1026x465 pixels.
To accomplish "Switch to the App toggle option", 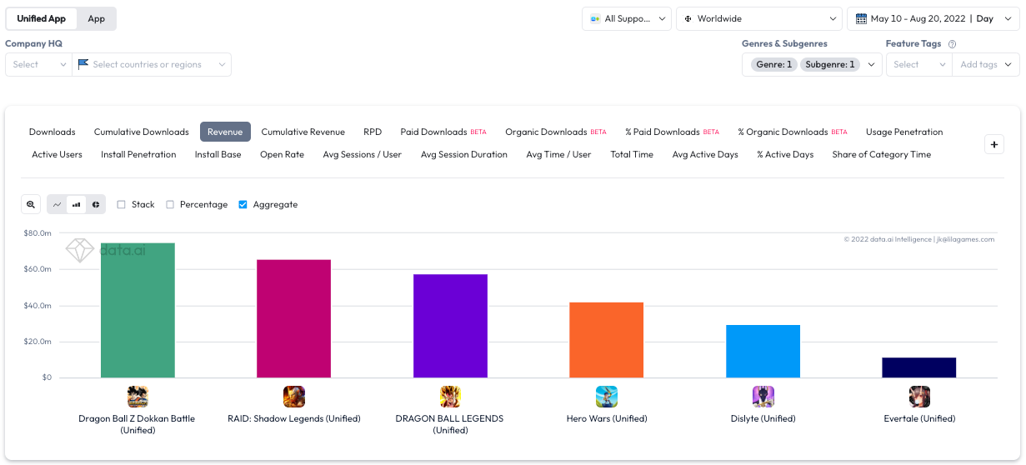I will pos(97,18).
